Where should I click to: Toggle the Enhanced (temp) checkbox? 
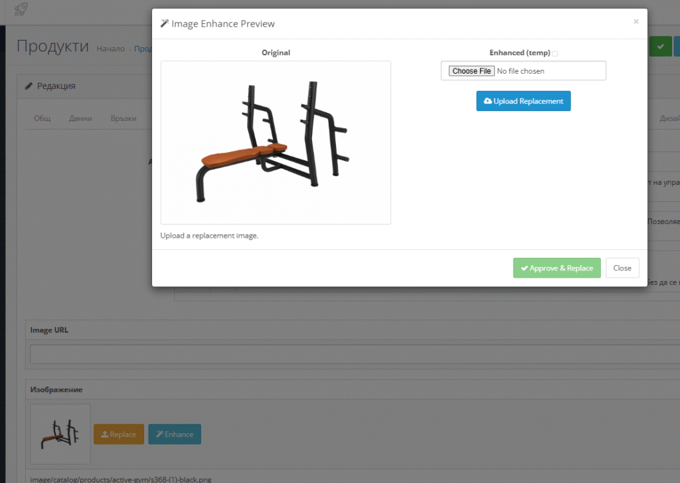pyautogui.click(x=555, y=53)
